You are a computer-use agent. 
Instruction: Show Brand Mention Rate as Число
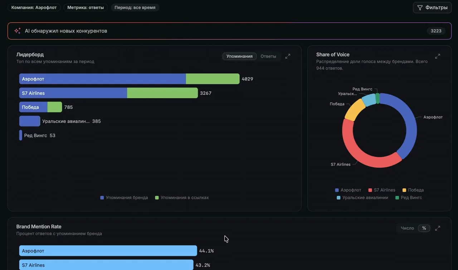[x=407, y=228]
